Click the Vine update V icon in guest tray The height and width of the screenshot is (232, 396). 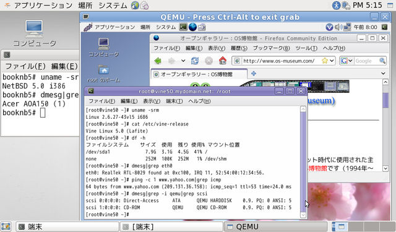(x=329, y=27)
